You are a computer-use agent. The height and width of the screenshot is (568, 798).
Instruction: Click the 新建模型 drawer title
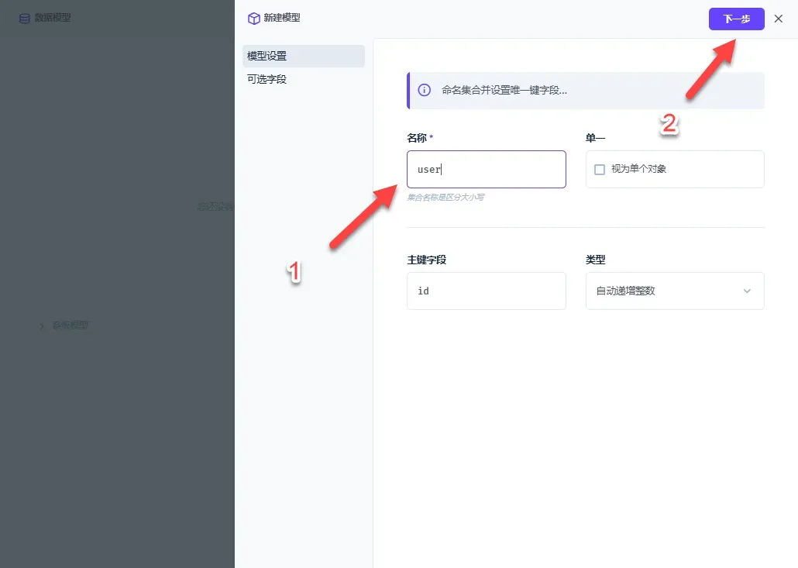282,18
